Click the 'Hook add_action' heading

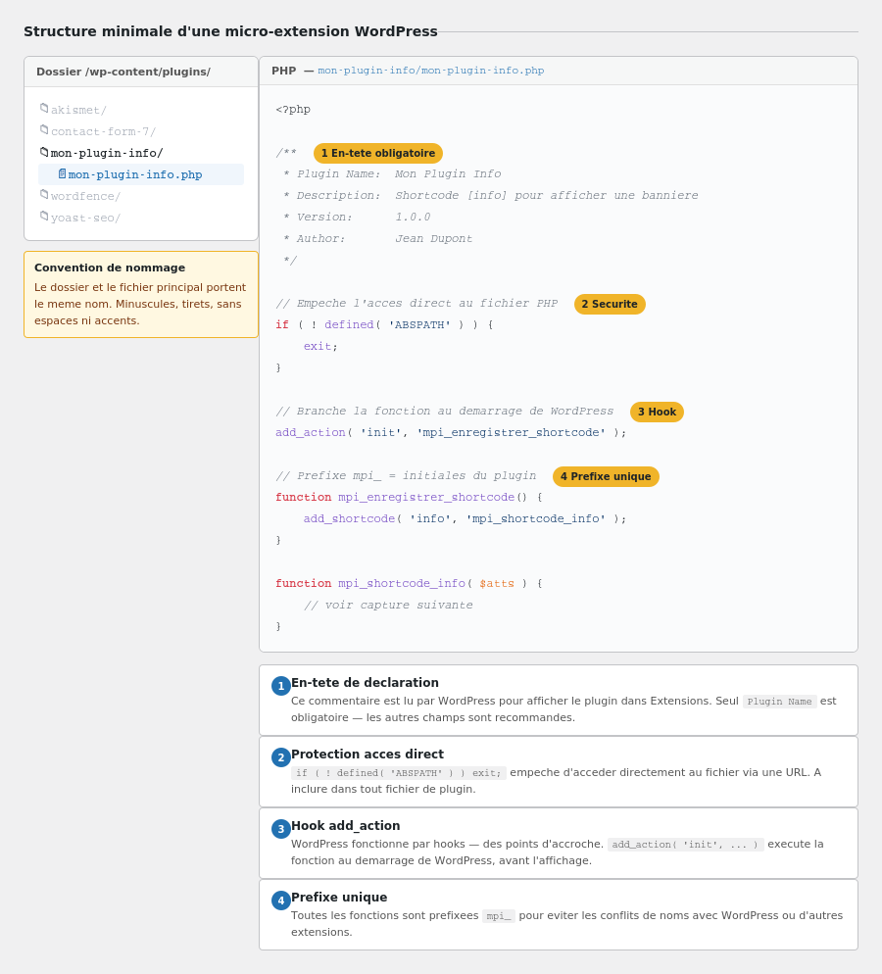point(345,825)
